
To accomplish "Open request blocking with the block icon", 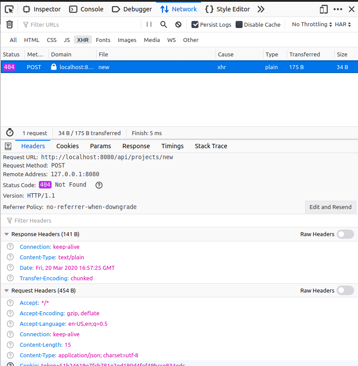I will [177, 24].
